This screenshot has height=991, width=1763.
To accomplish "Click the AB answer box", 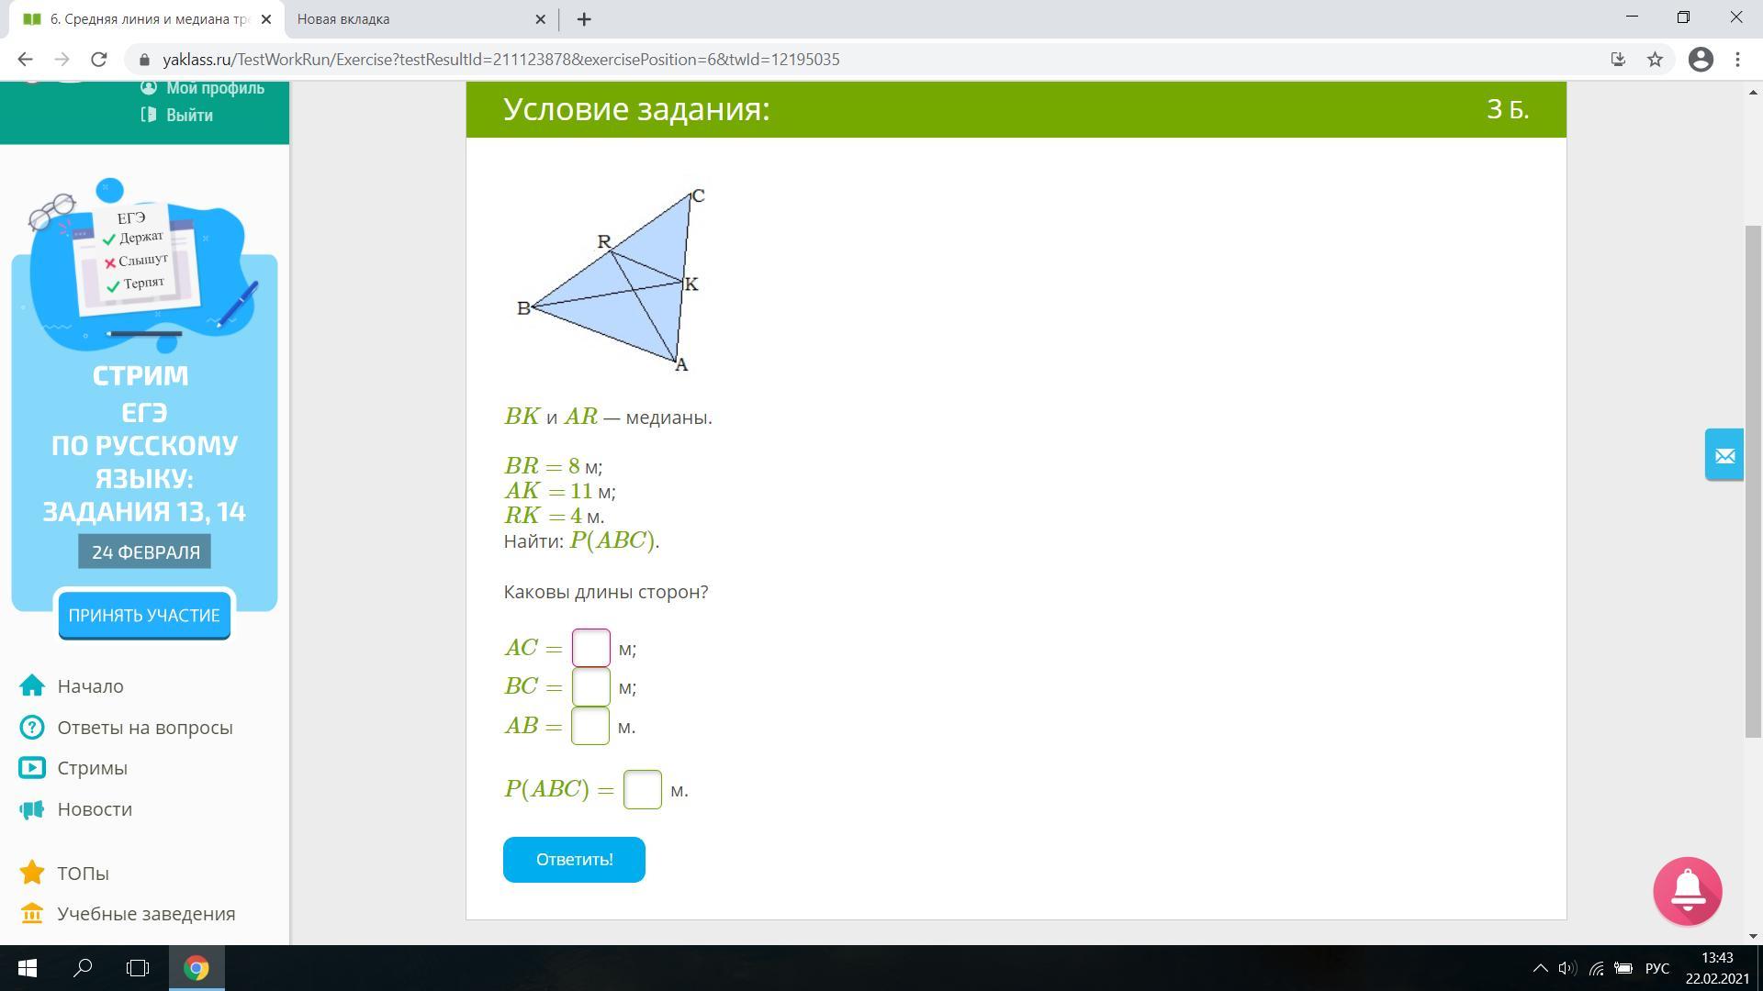I will (x=590, y=726).
